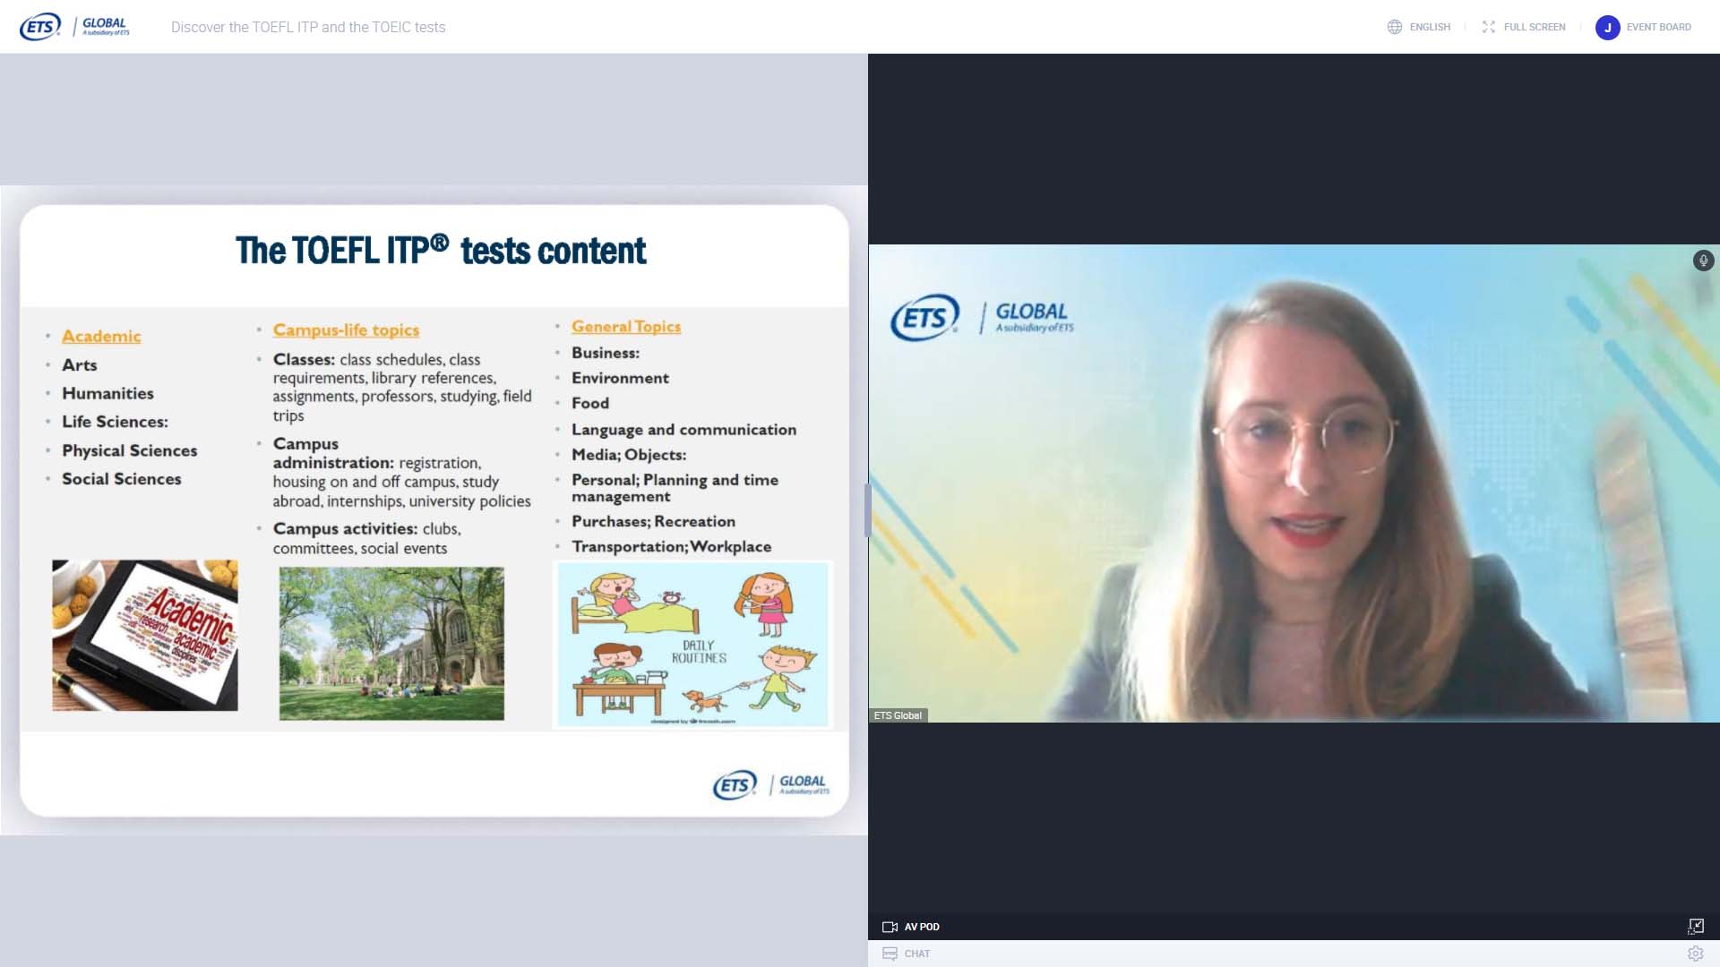The width and height of the screenshot is (1720, 967).
Task: Click 'Life Sciences:' bullet
Action: point(115,422)
